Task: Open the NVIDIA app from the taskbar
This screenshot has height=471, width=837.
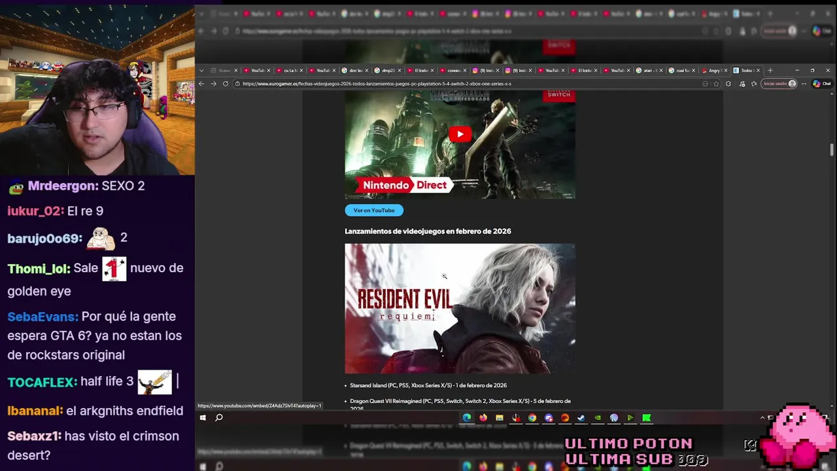Action: 598,417
